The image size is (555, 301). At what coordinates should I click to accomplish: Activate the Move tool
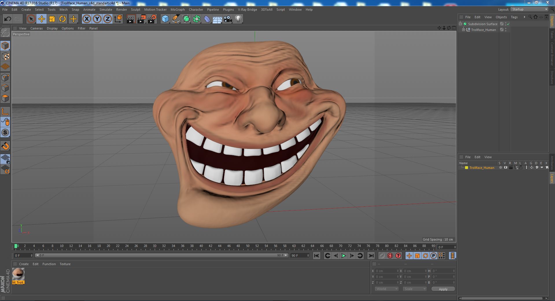point(42,19)
